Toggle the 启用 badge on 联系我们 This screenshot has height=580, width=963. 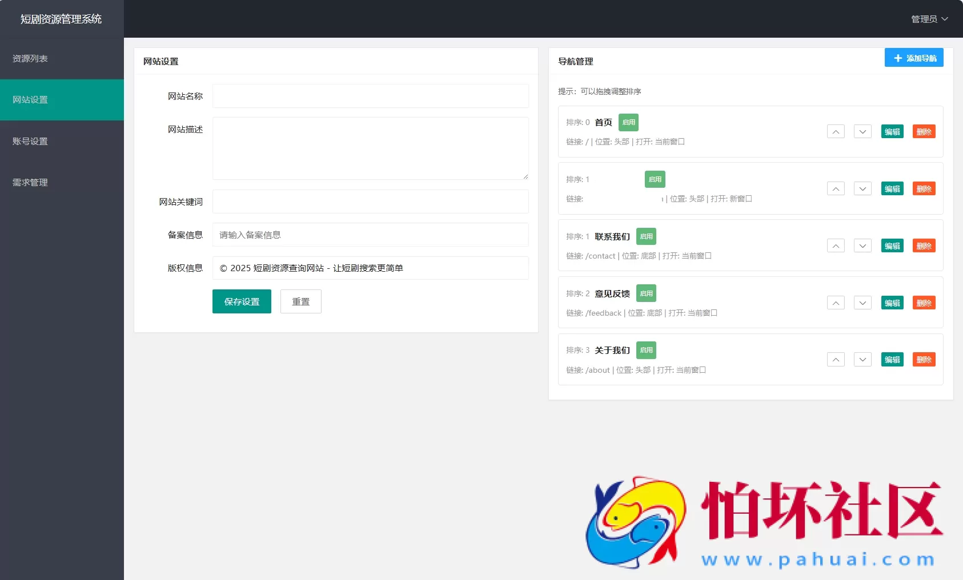(x=647, y=236)
